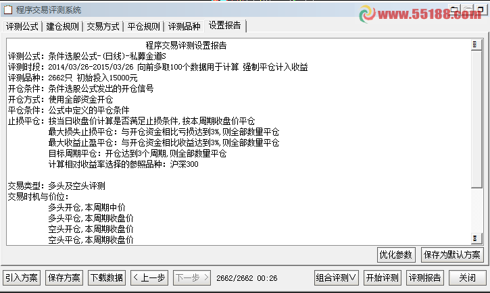The width and height of the screenshot is (490, 293).
Task: Click the 保存方案 button
Action: click(64, 277)
